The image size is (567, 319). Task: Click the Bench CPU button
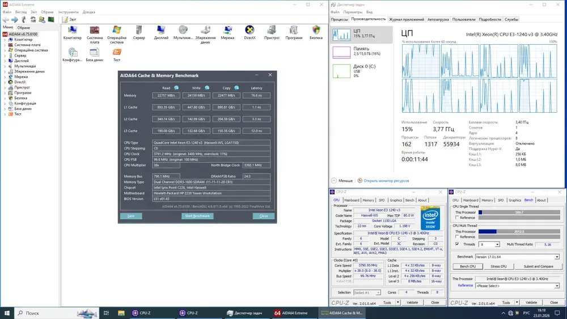pyautogui.click(x=468, y=266)
